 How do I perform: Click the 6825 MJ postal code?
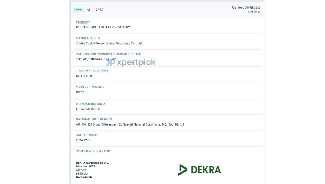point(82,174)
